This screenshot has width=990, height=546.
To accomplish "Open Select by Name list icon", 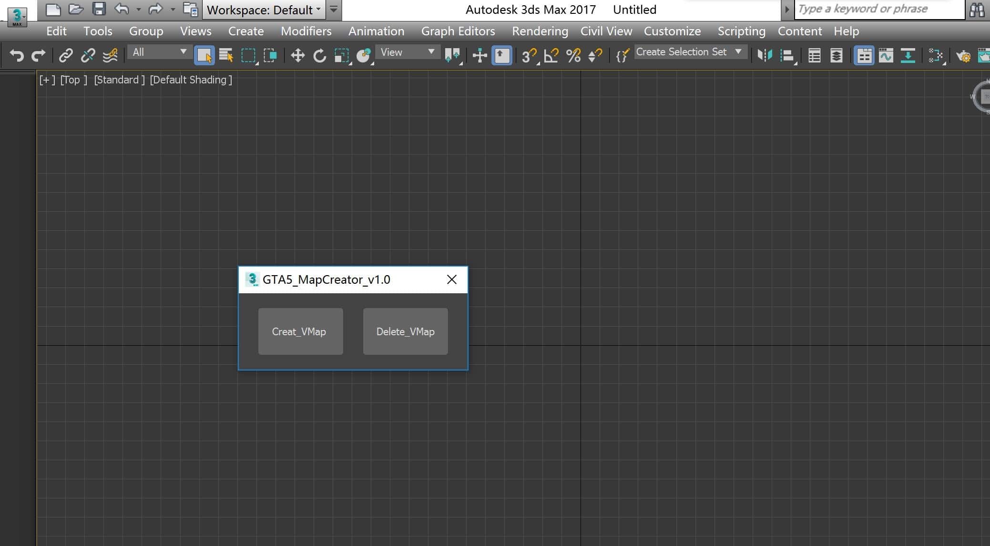I will click(x=226, y=55).
